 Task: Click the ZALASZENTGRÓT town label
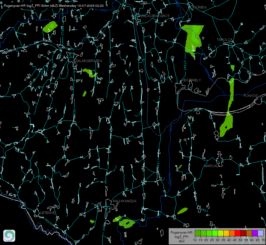tap(155, 16)
